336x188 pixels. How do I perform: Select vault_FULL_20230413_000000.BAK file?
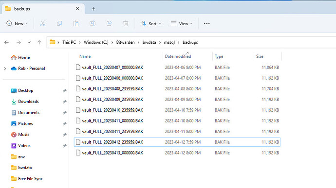point(177,153)
